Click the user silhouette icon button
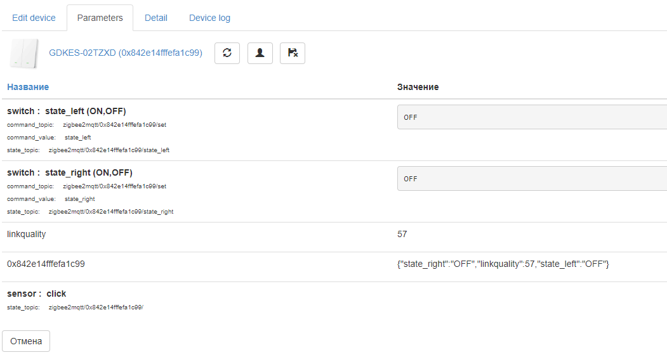Screen dimensions: 667x362 [260, 53]
